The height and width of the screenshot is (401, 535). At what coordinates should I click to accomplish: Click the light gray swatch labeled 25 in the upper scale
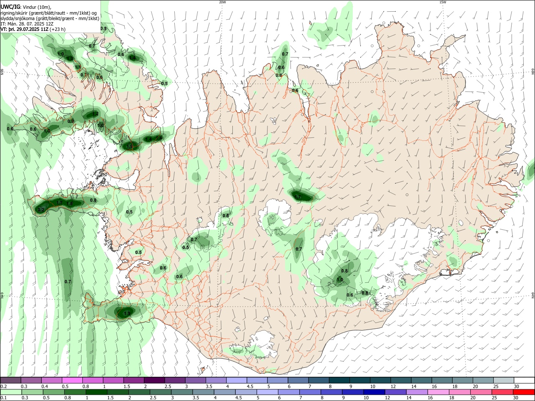click(504, 381)
